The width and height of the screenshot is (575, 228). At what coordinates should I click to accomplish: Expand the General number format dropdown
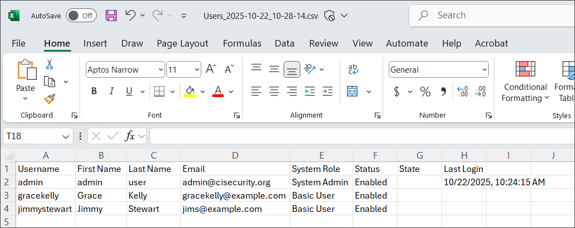click(x=484, y=70)
